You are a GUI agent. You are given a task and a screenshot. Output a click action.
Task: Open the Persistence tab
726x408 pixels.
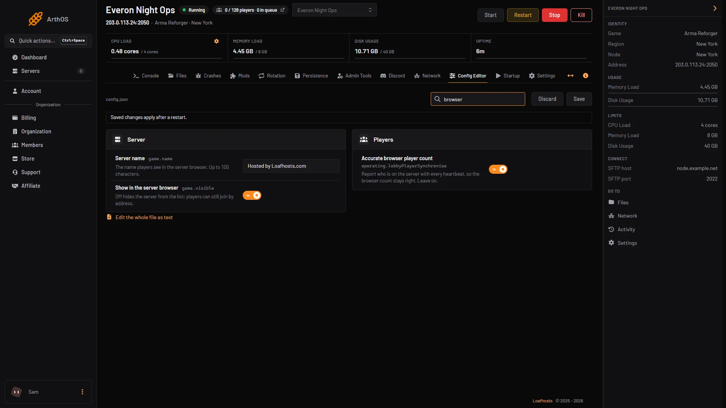(x=311, y=76)
